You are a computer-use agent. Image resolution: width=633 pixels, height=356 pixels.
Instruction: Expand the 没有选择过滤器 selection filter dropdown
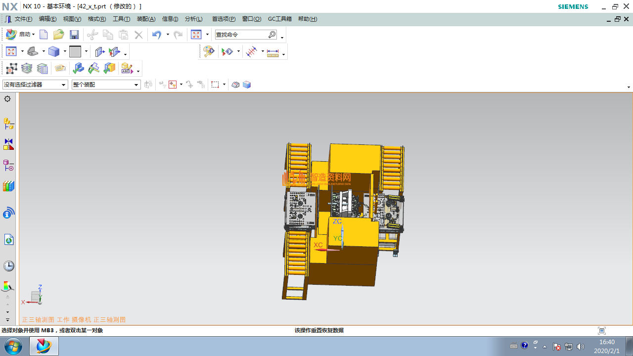click(x=63, y=85)
